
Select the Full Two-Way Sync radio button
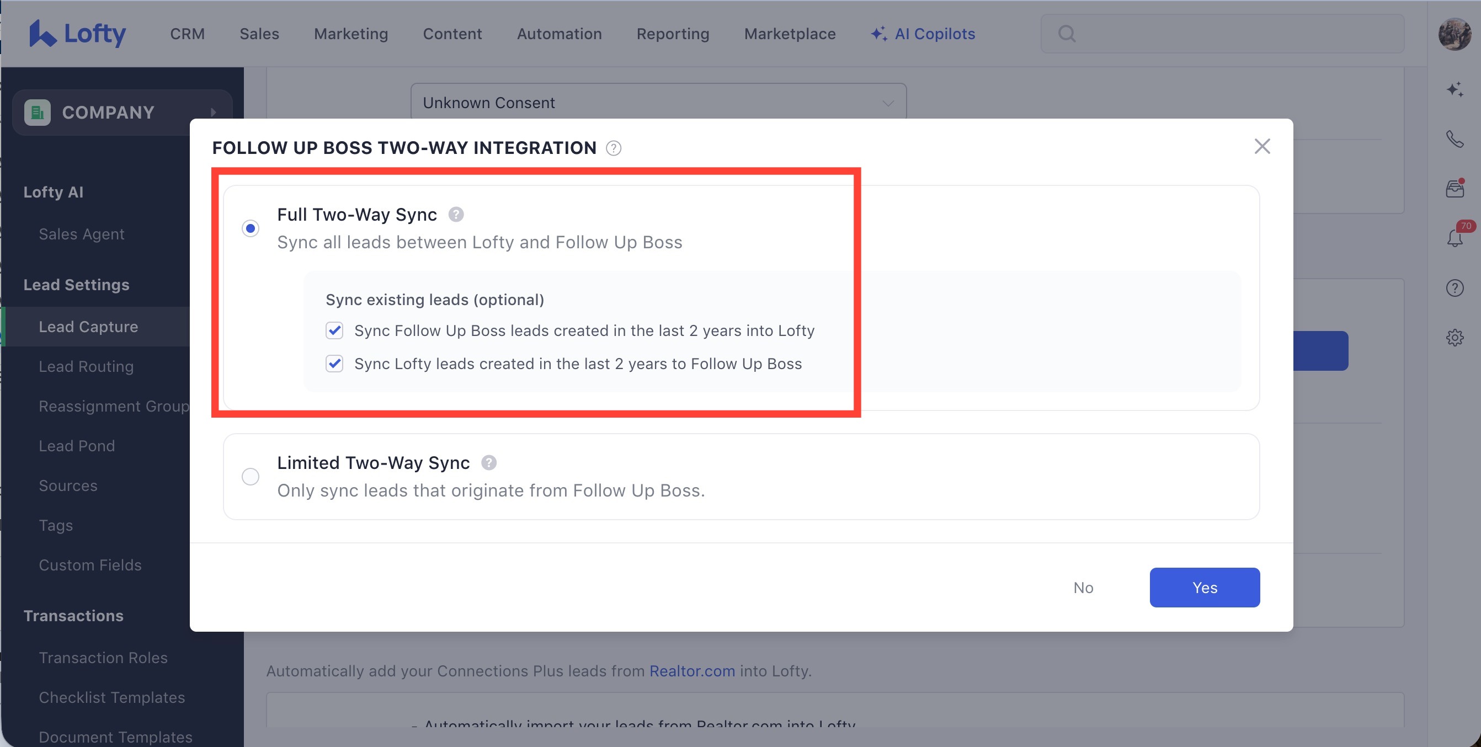[x=250, y=228]
